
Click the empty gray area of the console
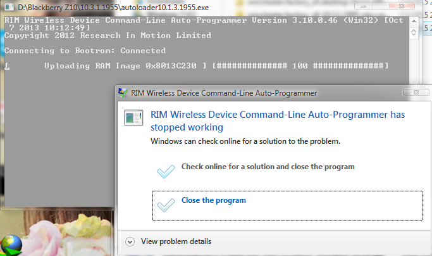(57, 146)
